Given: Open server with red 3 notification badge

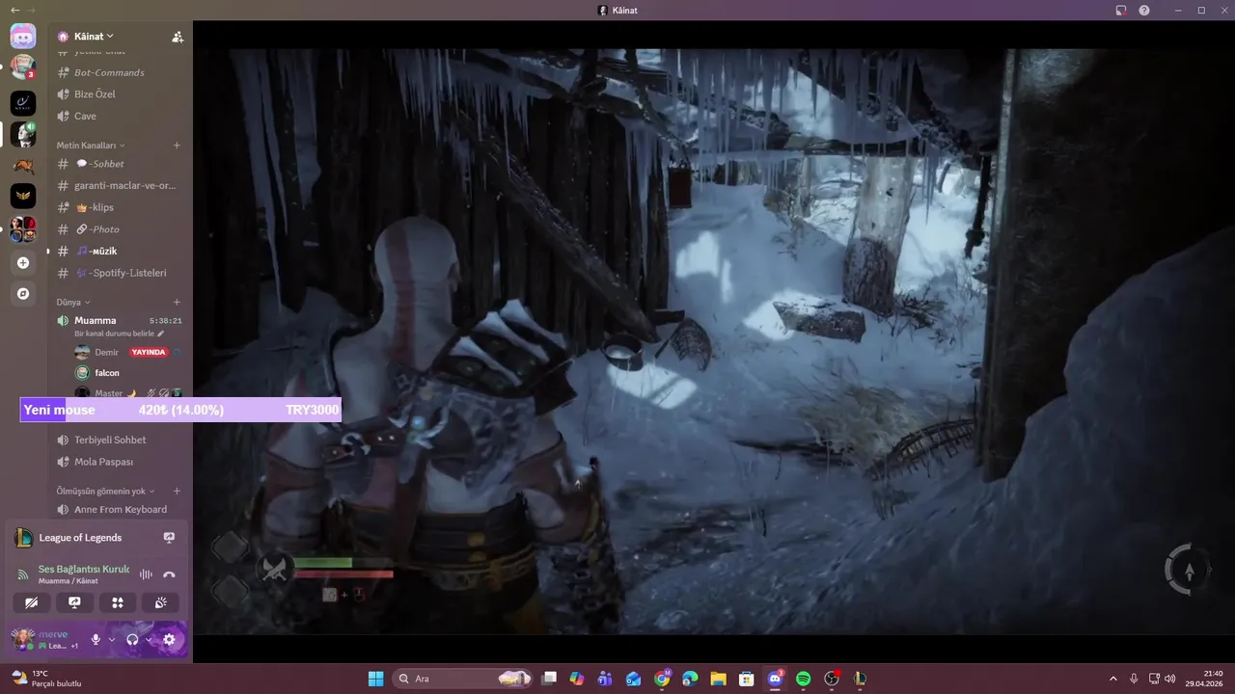Looking at the screenshot, I should pos(23,67).
